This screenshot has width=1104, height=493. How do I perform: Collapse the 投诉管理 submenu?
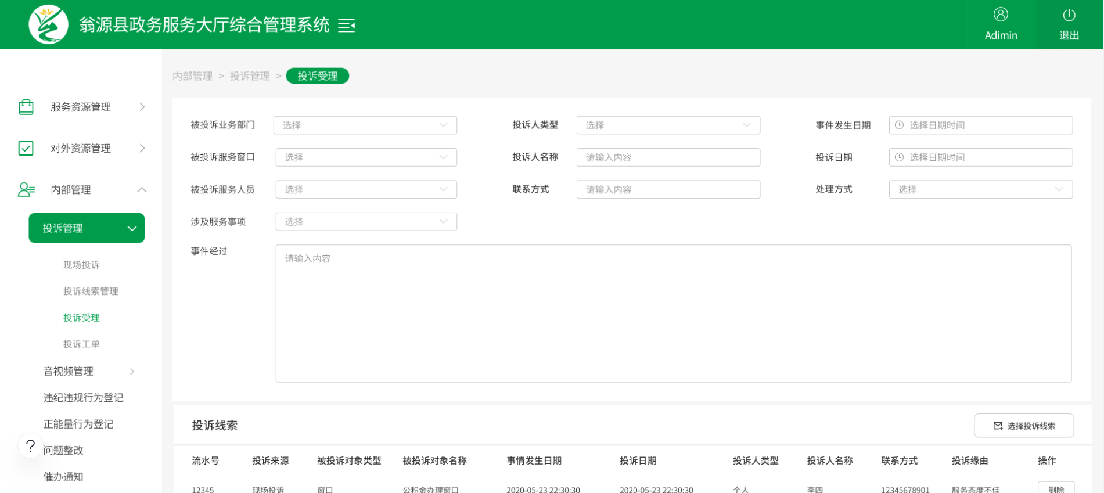point(87,228)
